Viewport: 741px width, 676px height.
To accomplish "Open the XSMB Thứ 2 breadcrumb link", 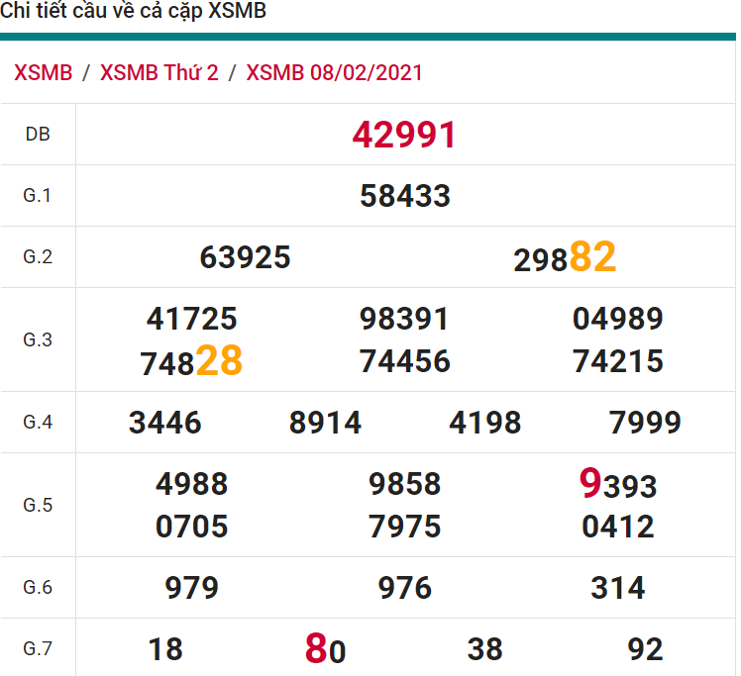I will click(x=159, y=73).
